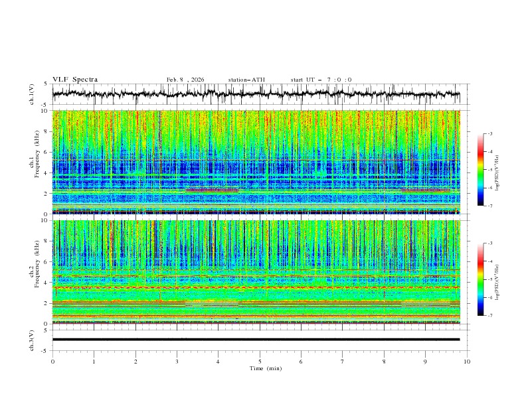This screenshot has height=406, width=526.
Task: Click time axis tick label "6"
Action: coord(301,362)
